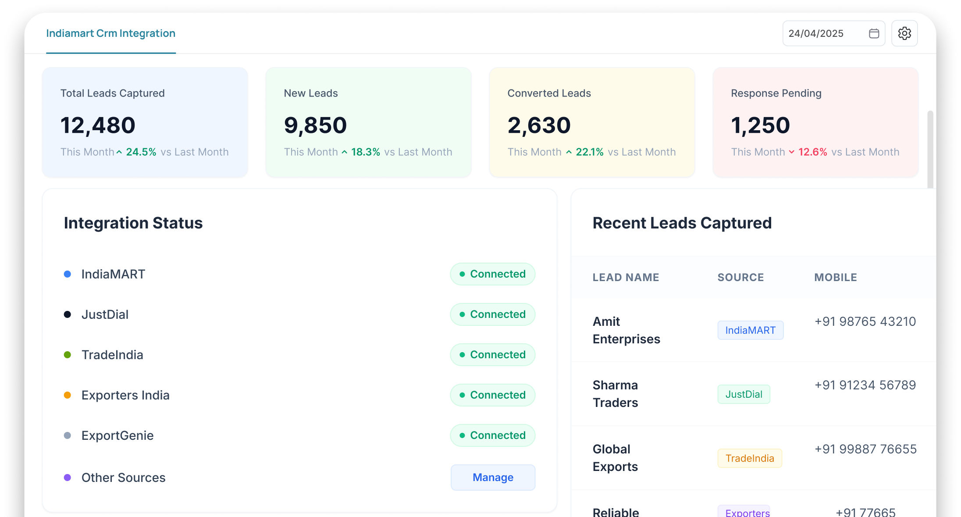Click mobile number +91 91234 56789

coord(865,385)
